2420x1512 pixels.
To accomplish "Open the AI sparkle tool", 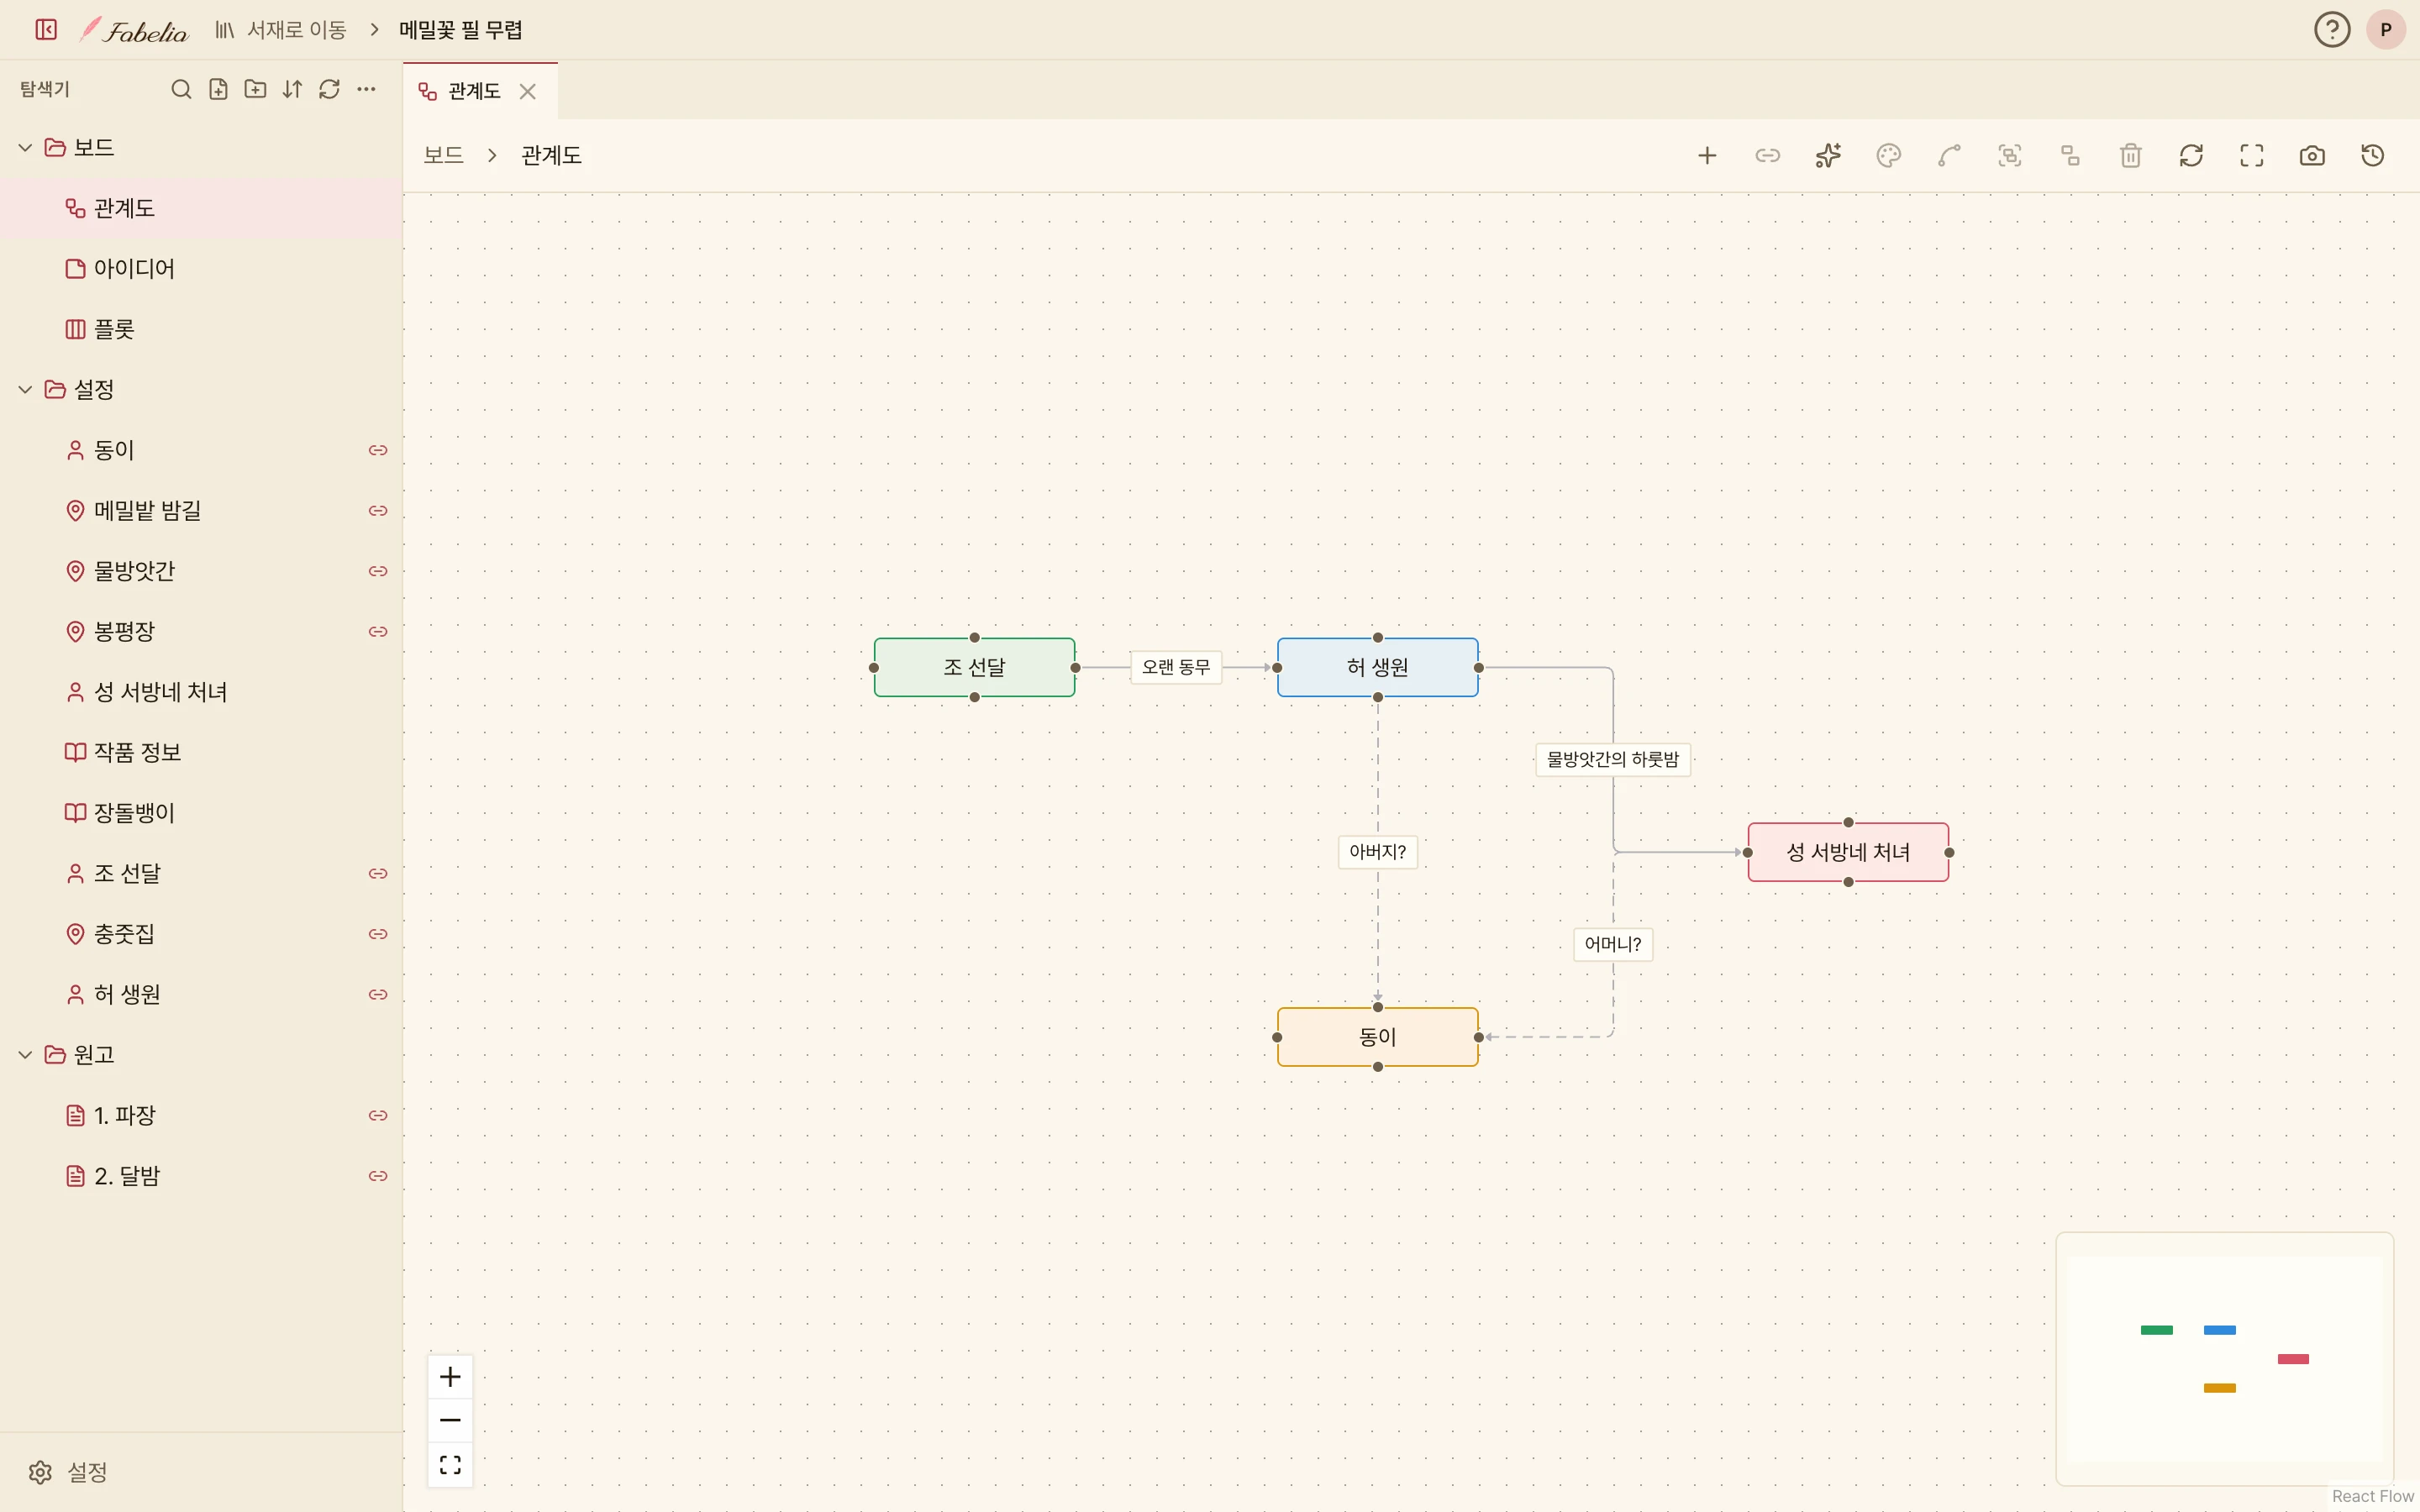I will [1828, 155].
